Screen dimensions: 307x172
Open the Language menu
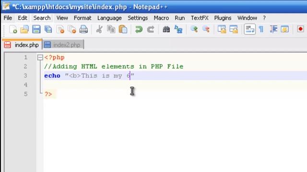tap(109, 18)
